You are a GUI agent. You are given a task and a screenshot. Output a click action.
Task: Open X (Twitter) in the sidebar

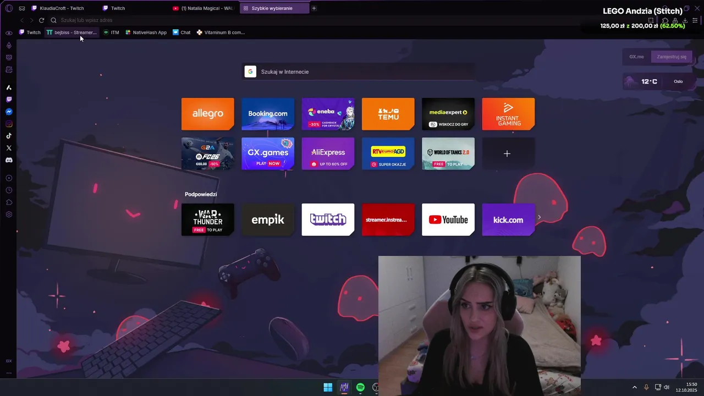[9, 148]
